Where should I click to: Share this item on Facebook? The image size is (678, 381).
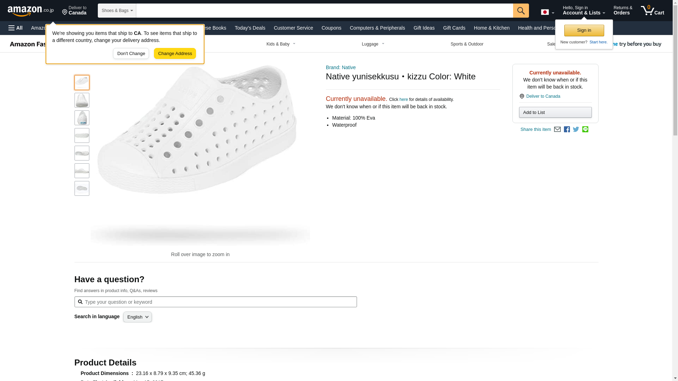tap(567, 129)
